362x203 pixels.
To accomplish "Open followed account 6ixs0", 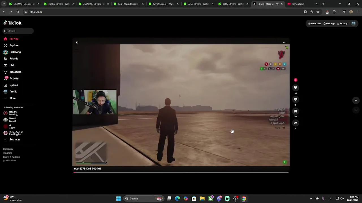I will click(x=9, y=126).
